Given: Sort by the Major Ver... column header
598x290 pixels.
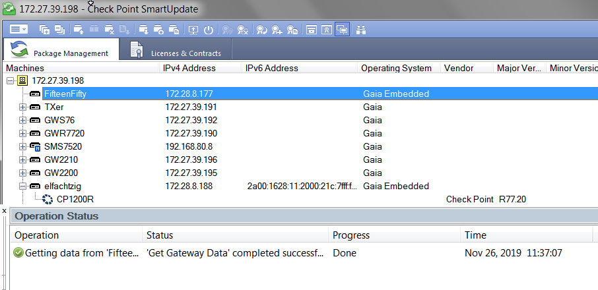Looking at the screenshot, I should pyautogui.click(x=519, y=68).
